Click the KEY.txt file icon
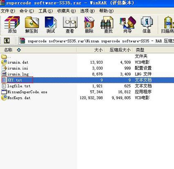 pos(4,80)
